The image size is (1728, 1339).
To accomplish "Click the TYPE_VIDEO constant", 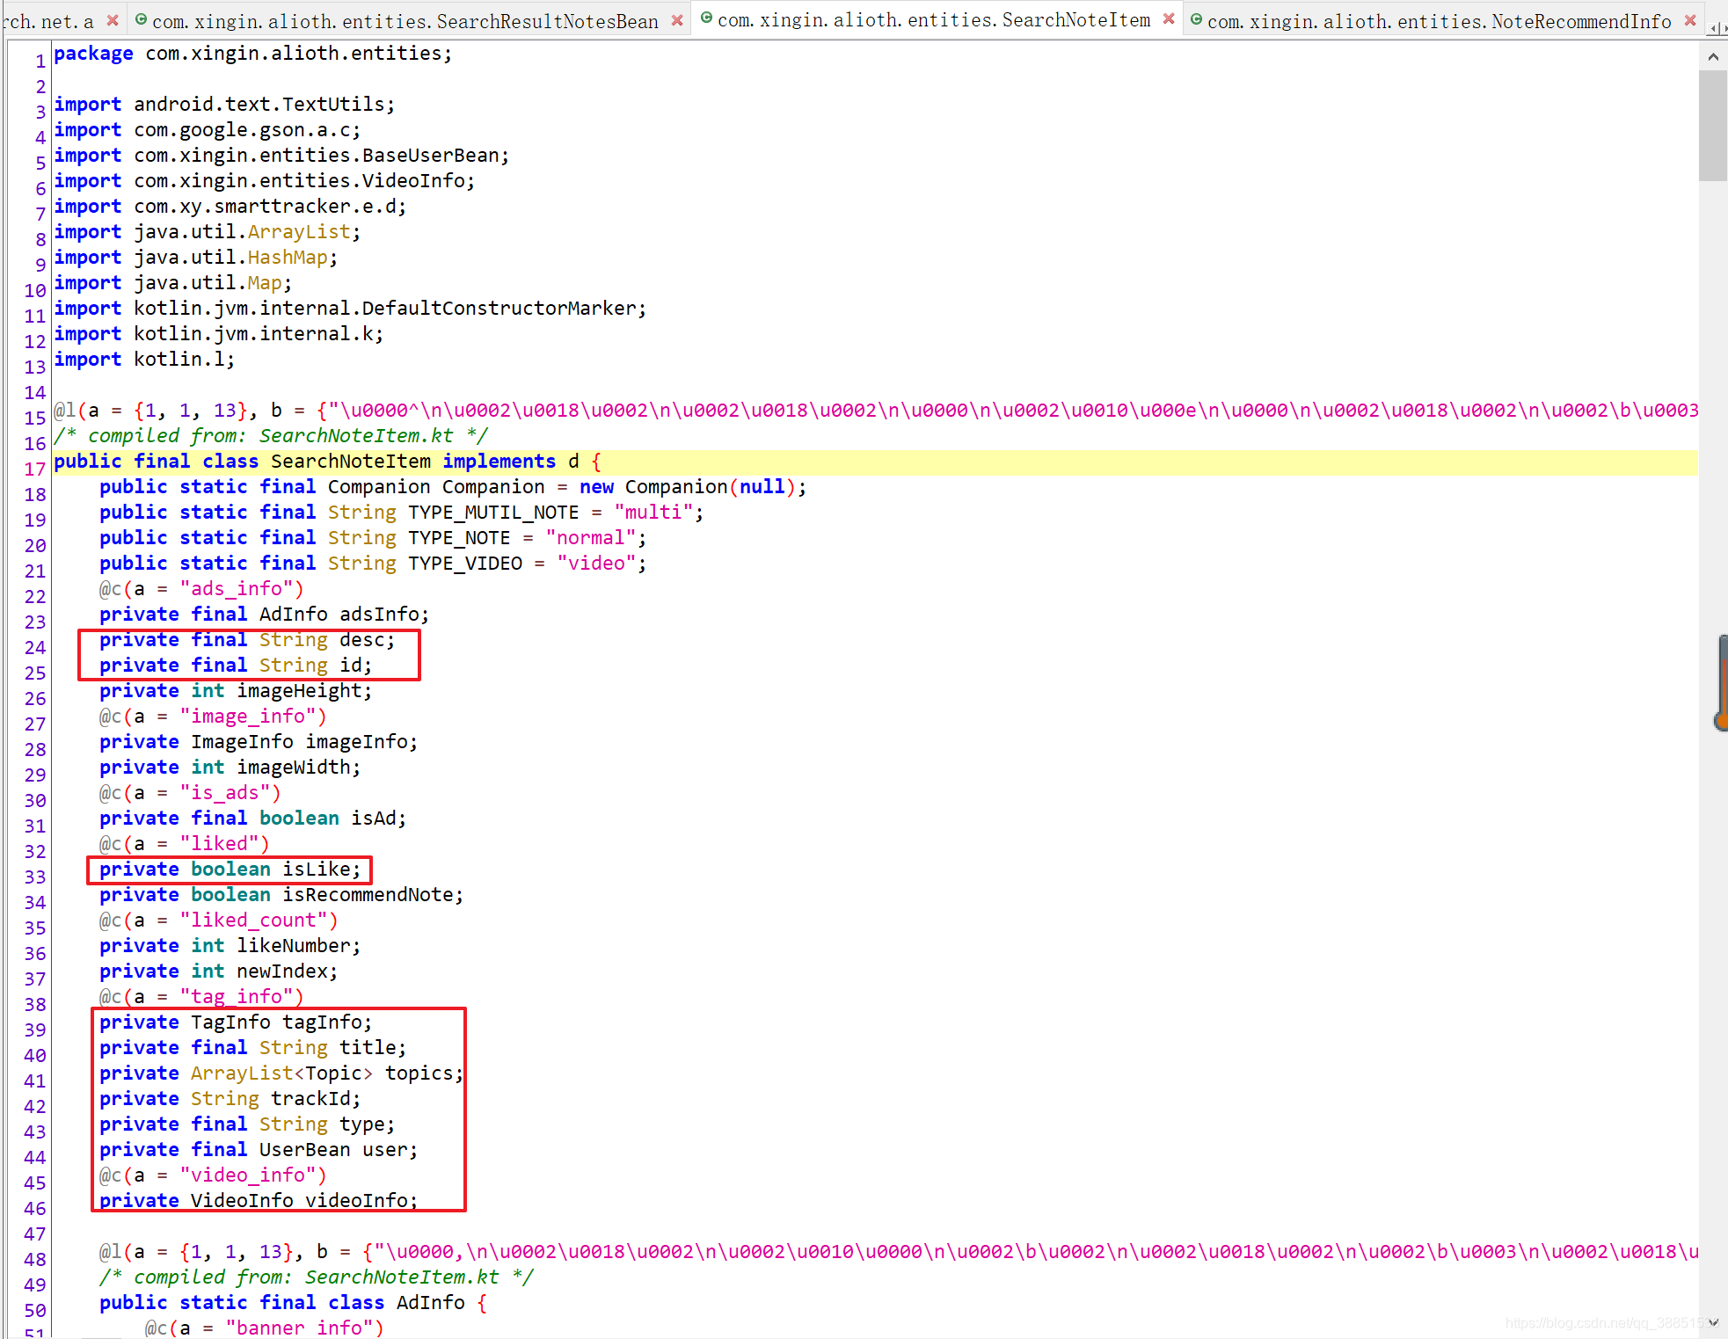I will pyautogui.click(x=465, y=564).
